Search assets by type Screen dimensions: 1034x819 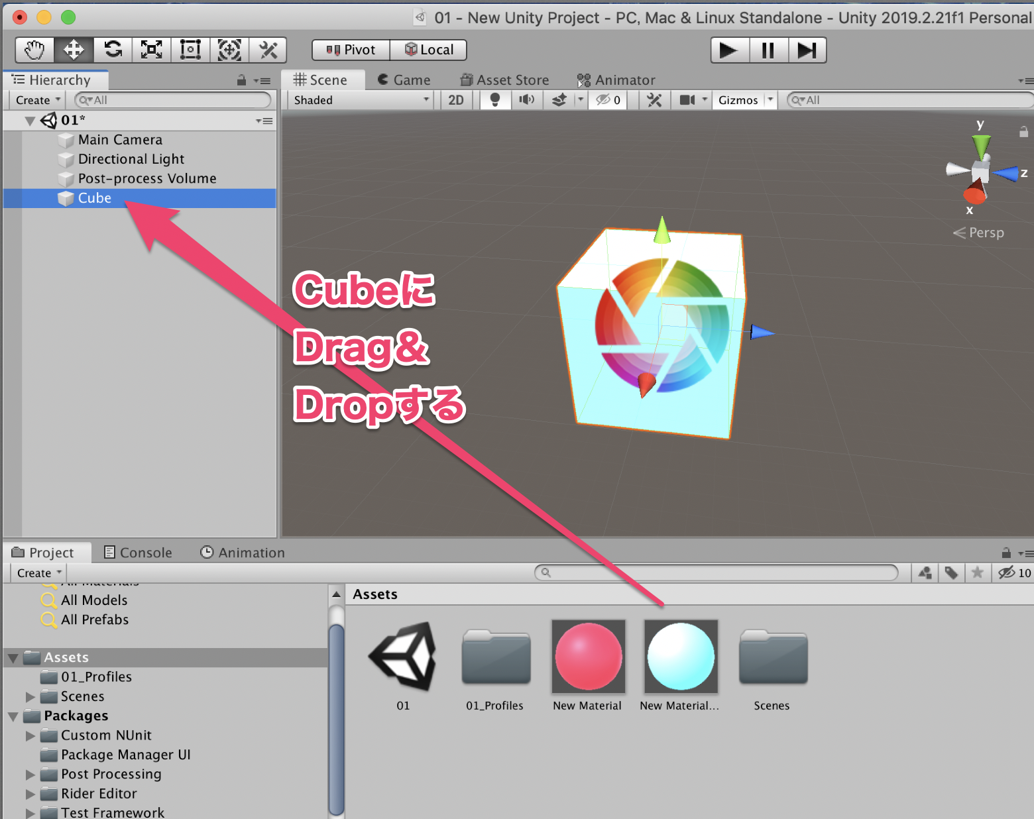pyautogui.click(x=925, y=573)
